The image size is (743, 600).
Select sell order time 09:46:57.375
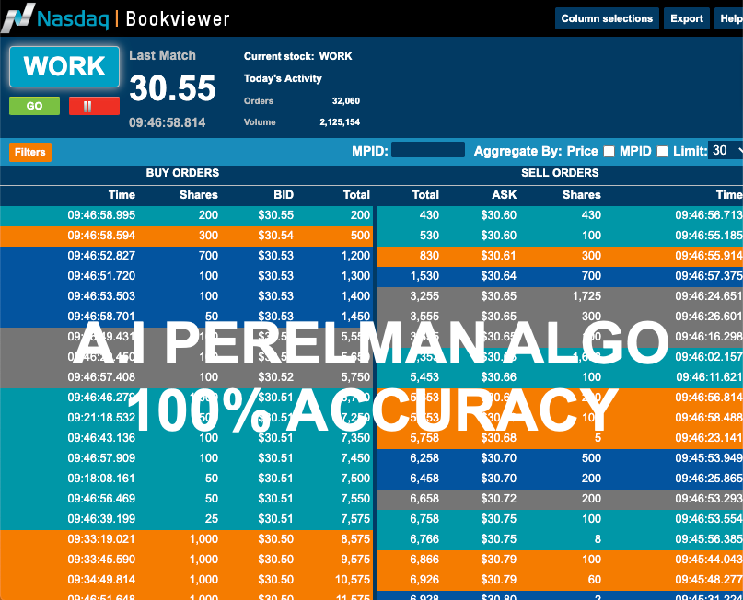[x=709, y=276]
